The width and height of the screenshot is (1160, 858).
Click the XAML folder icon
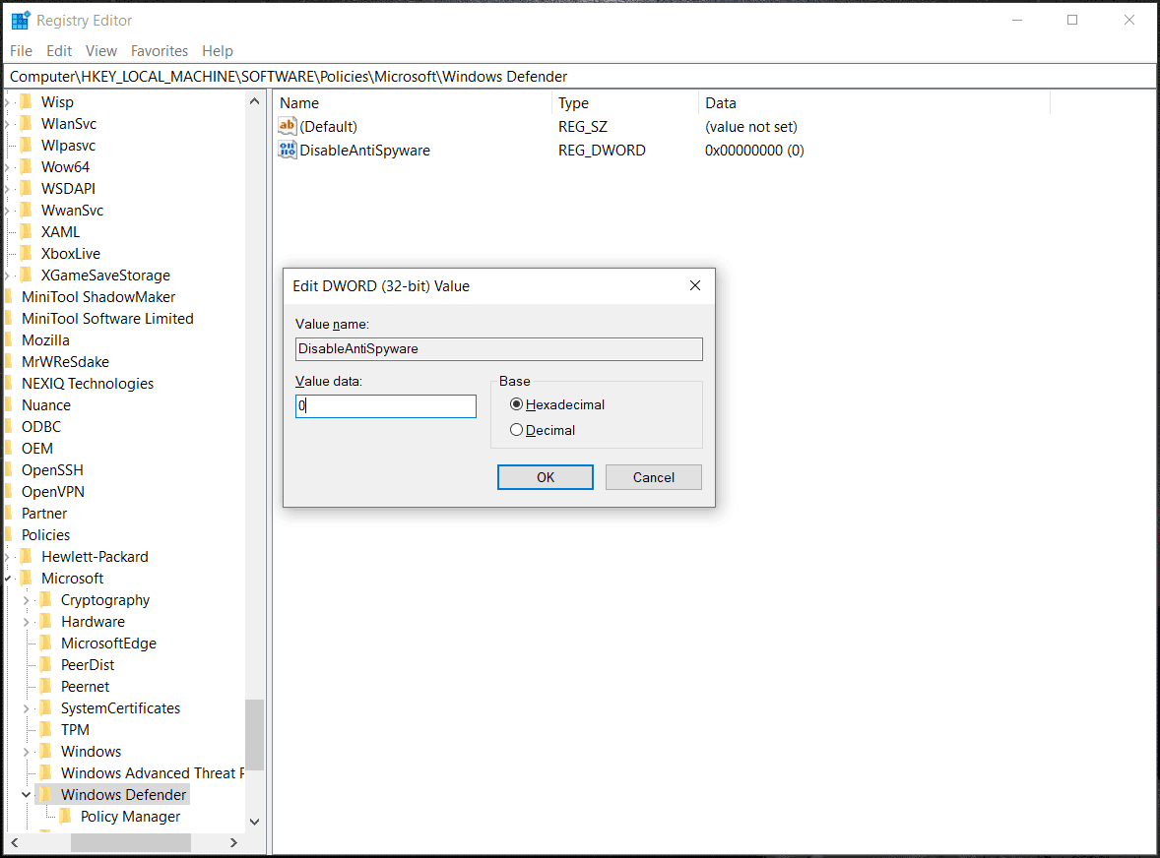coord(27,231)
